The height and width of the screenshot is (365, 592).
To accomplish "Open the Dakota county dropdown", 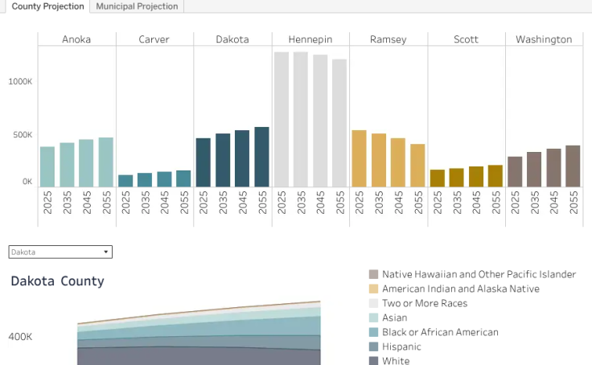I will 60,252.
